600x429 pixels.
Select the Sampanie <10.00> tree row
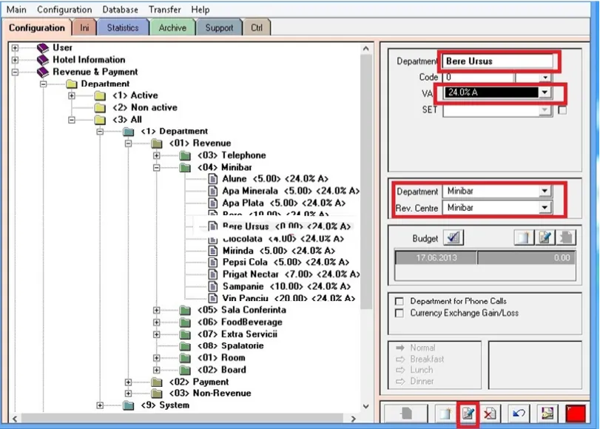click(286, 286)
